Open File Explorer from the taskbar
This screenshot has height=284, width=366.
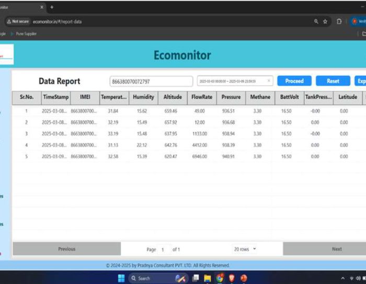(208, 278)
